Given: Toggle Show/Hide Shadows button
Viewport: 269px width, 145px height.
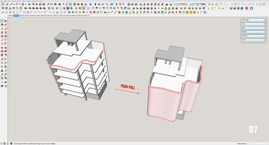Looking at the screenshot, I should [167, 4].
